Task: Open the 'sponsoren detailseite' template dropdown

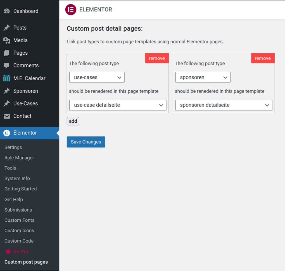Action: 224,105
